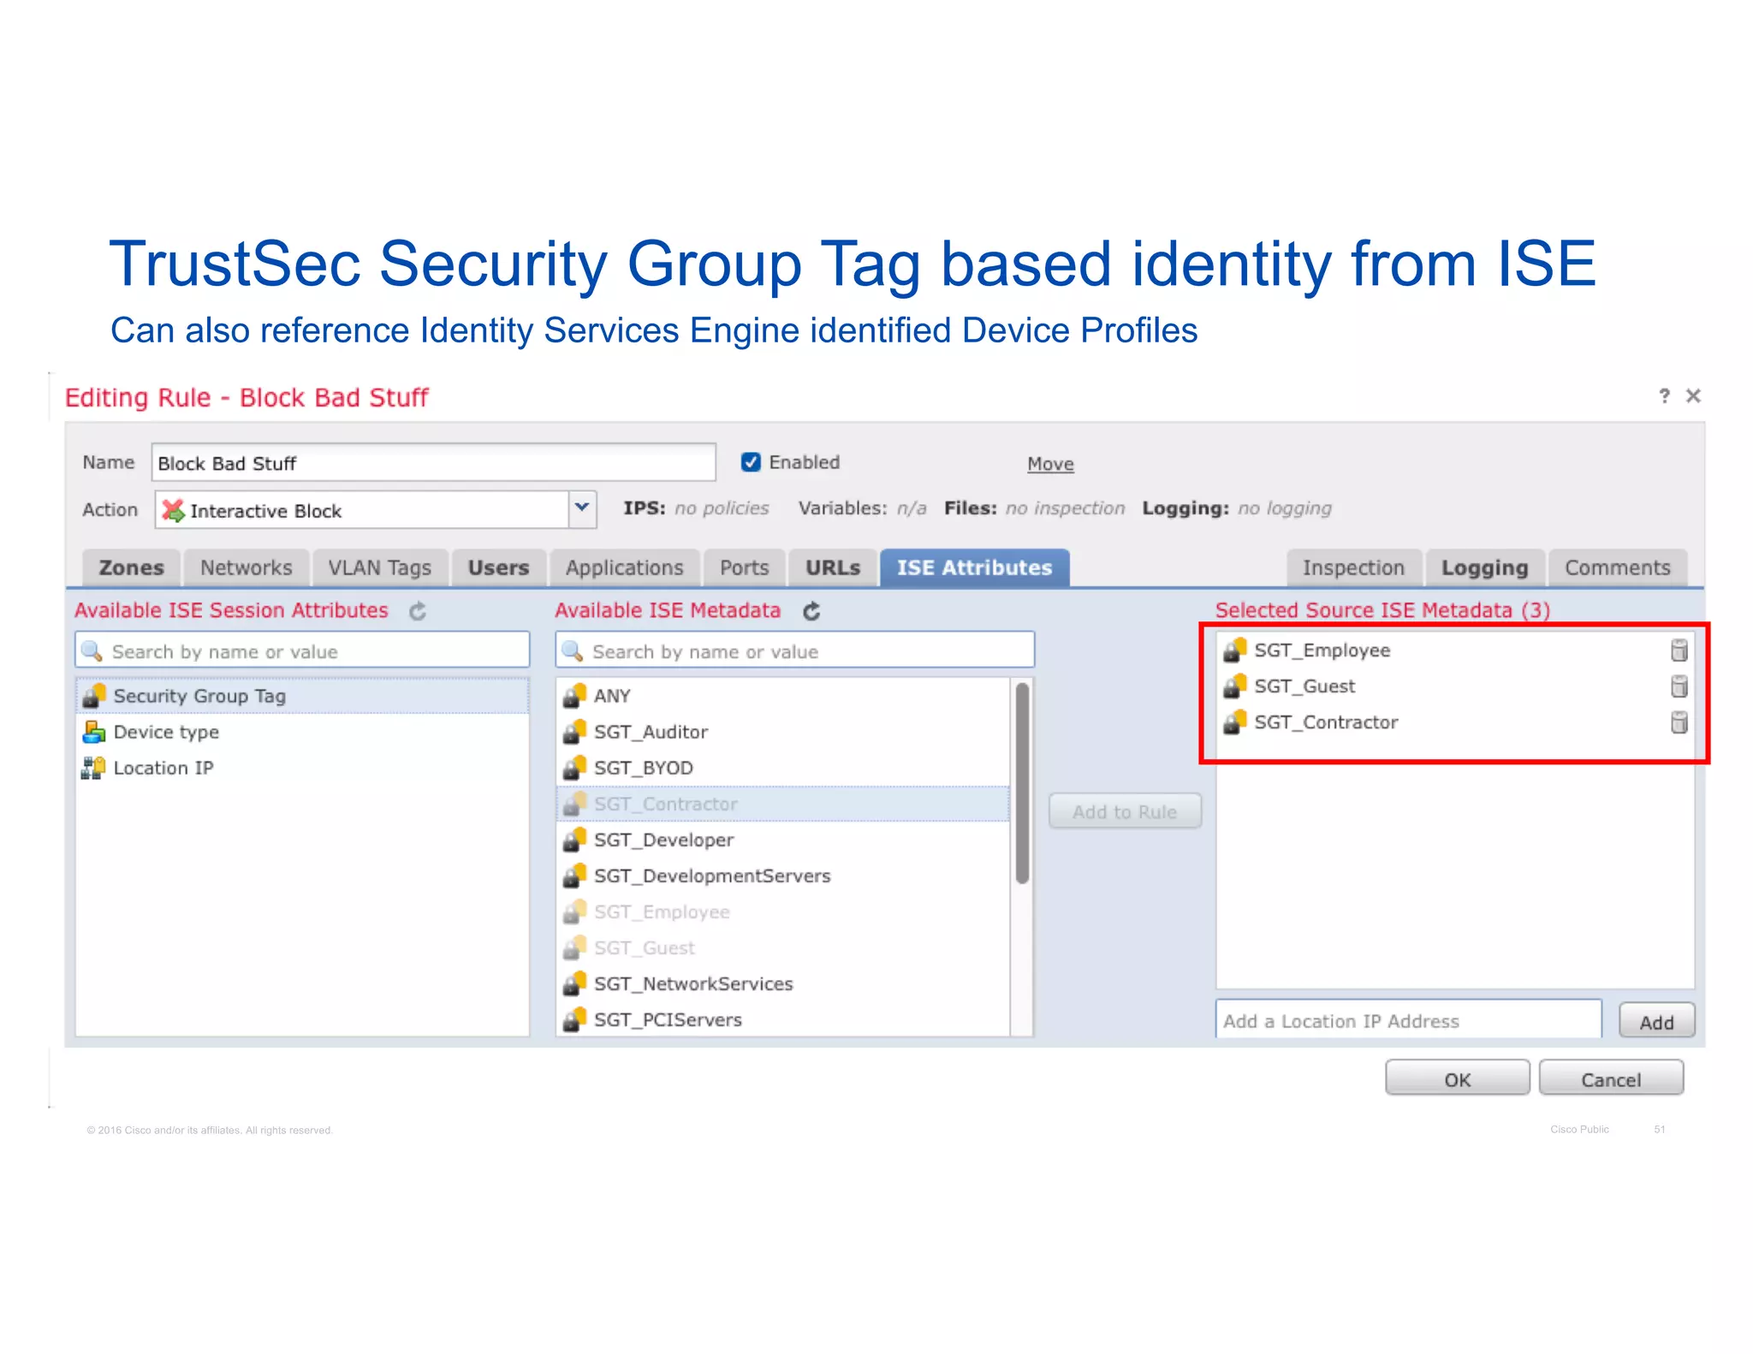
Task: Click the Location IP icon
Action: (94, 768)
